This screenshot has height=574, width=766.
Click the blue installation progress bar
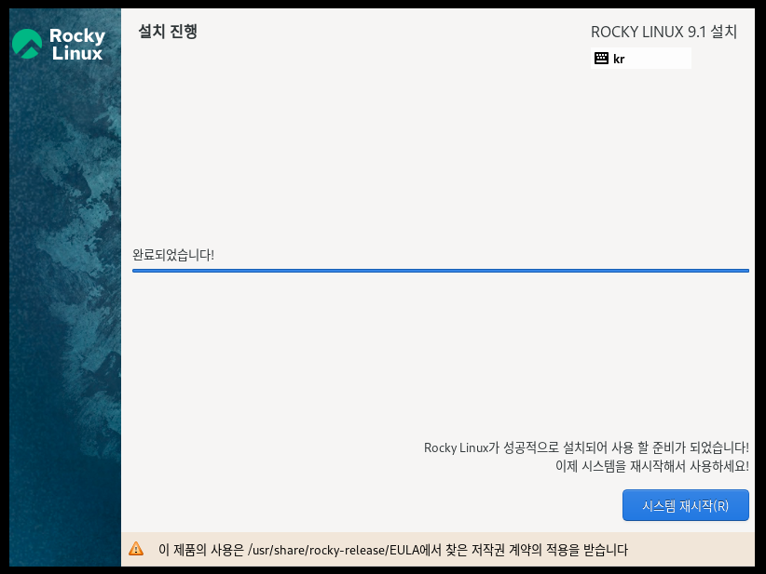[440, 271]
